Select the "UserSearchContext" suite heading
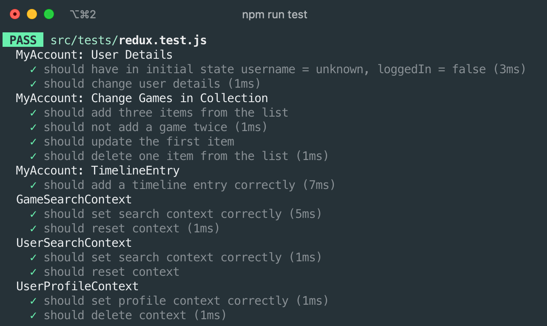The image size is (547, 326). click(74, 243)
